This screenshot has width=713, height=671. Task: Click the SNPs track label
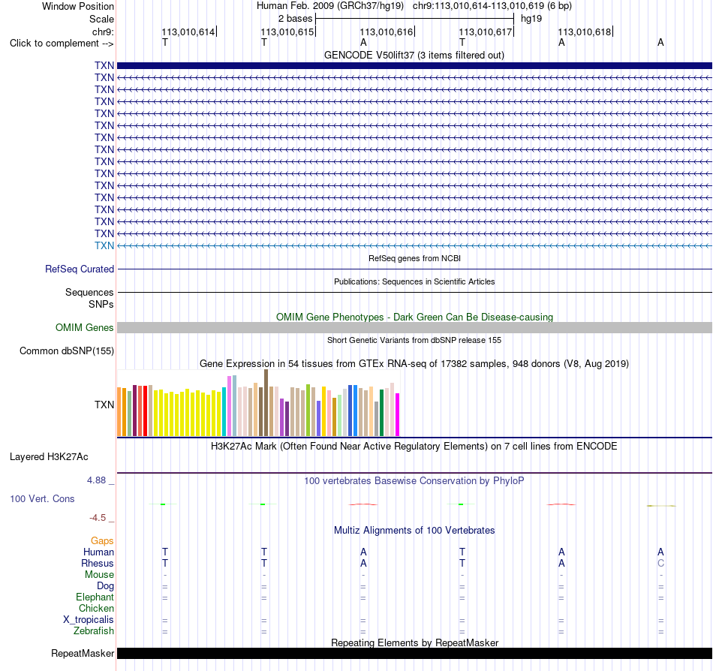[101, 304]
